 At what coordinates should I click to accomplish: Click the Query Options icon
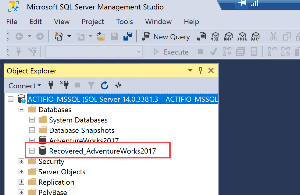pyautogui.click(x=241, y=51)
